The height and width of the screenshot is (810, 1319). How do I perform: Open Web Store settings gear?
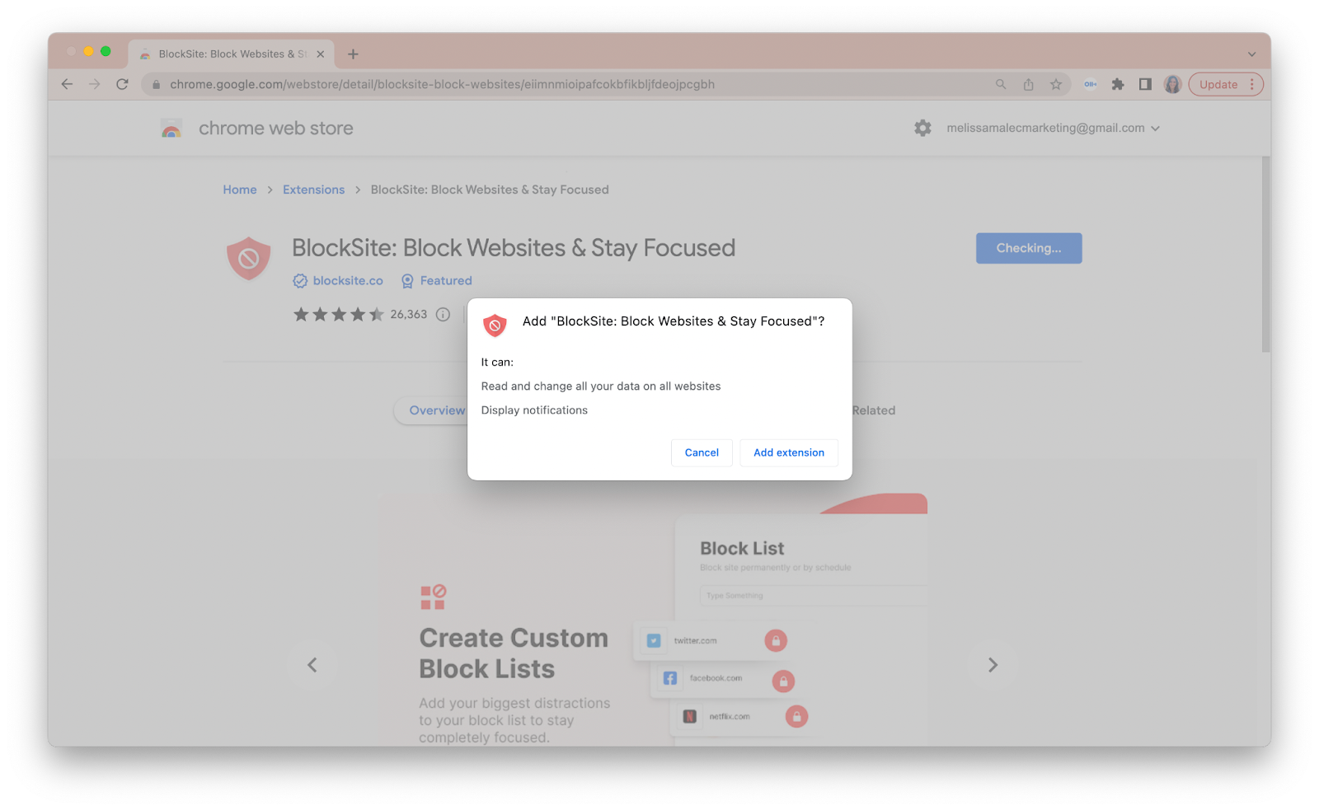pos(922,128)
